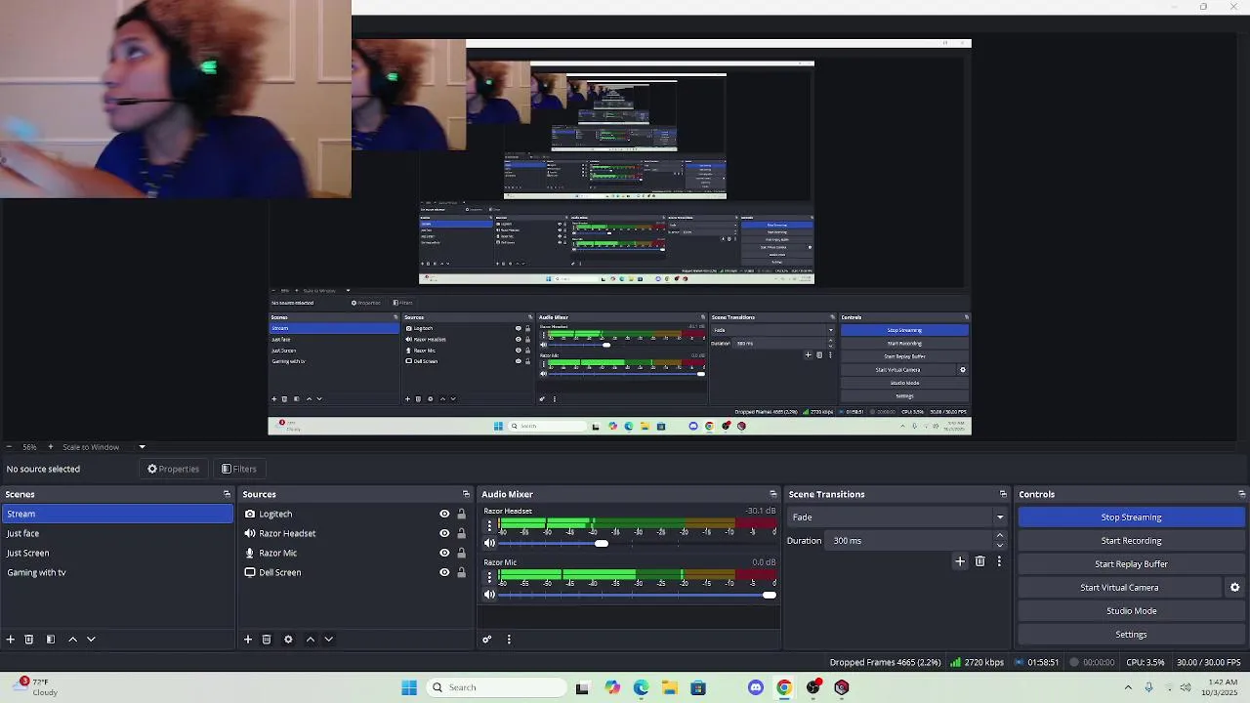Open OBS Settings button
The image size is (1250, 703).
pyautogui.click(x=1131, y=635)
